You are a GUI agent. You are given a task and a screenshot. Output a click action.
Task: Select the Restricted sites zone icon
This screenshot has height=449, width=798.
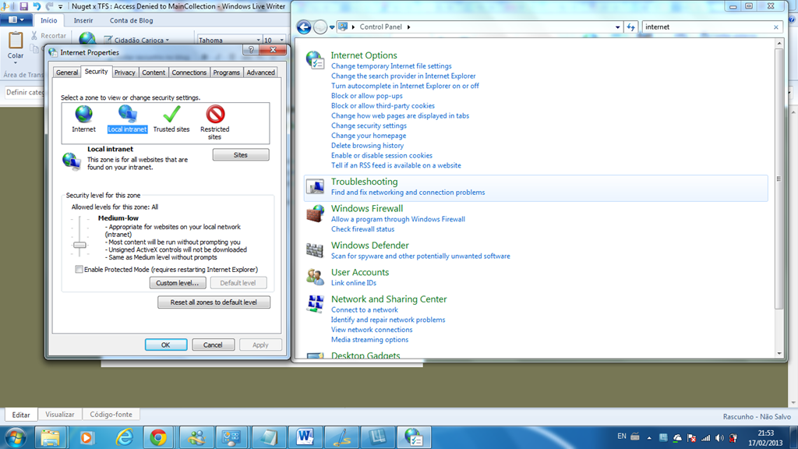215,115
